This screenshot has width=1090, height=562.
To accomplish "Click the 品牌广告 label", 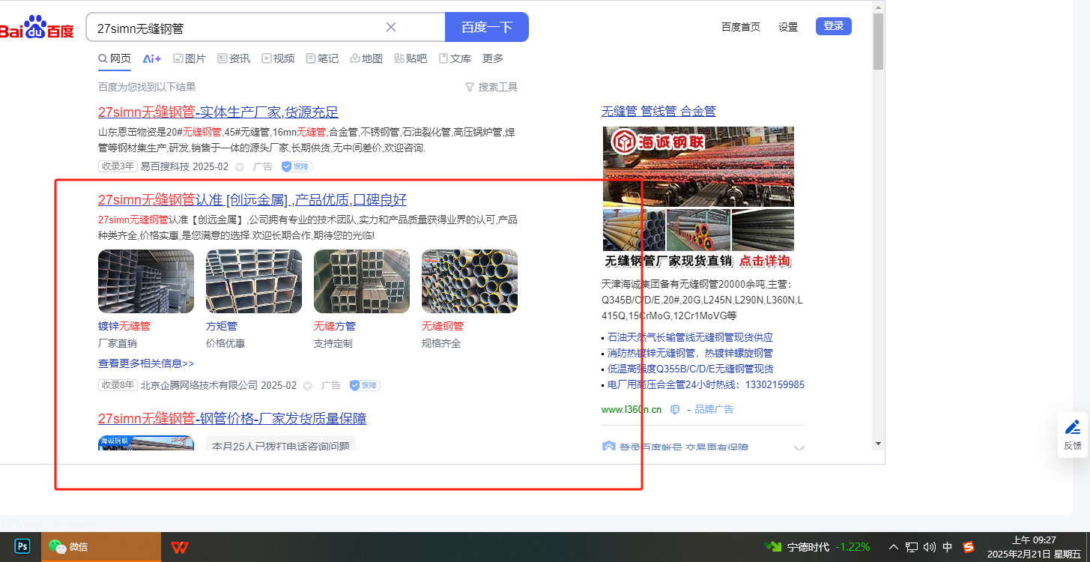I will [x=714, y=409].
